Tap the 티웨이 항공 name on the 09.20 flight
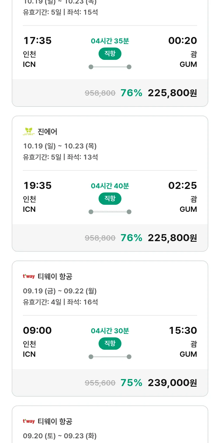Screen dimensions: 220x443 point(55,421)
